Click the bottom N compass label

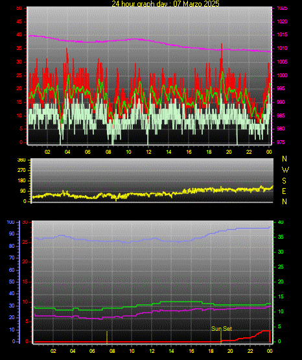(285, 202)
